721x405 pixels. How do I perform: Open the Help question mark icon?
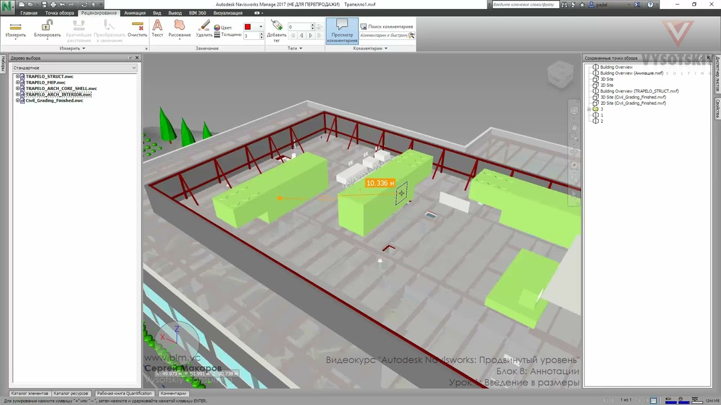(651, 4)
